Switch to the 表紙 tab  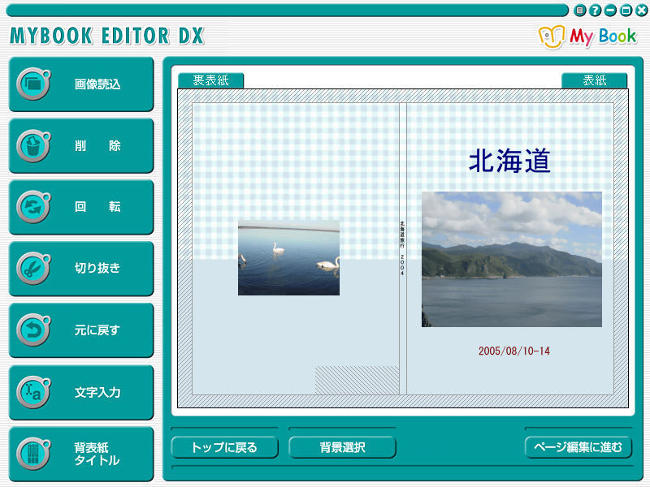point(595,80)
